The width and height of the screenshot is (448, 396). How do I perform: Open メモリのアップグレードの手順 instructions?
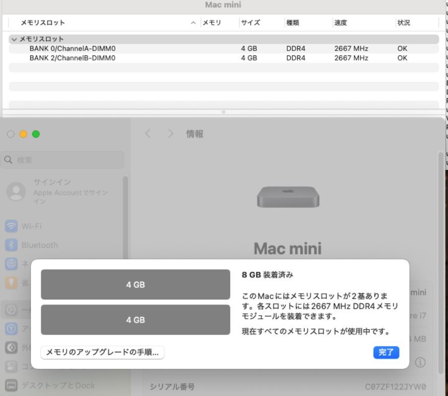tap(102, 353)
